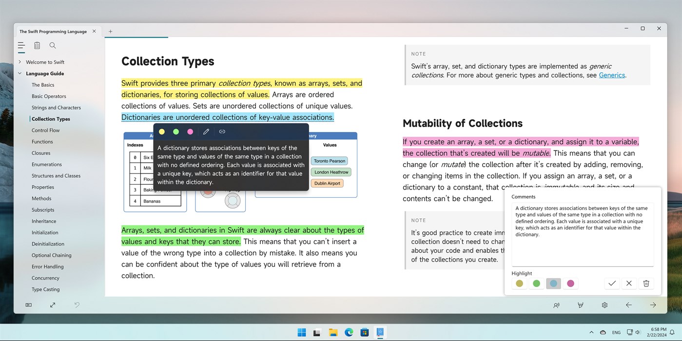Open search in the sidebar
The image size is (682, 341).
(52, 45)
